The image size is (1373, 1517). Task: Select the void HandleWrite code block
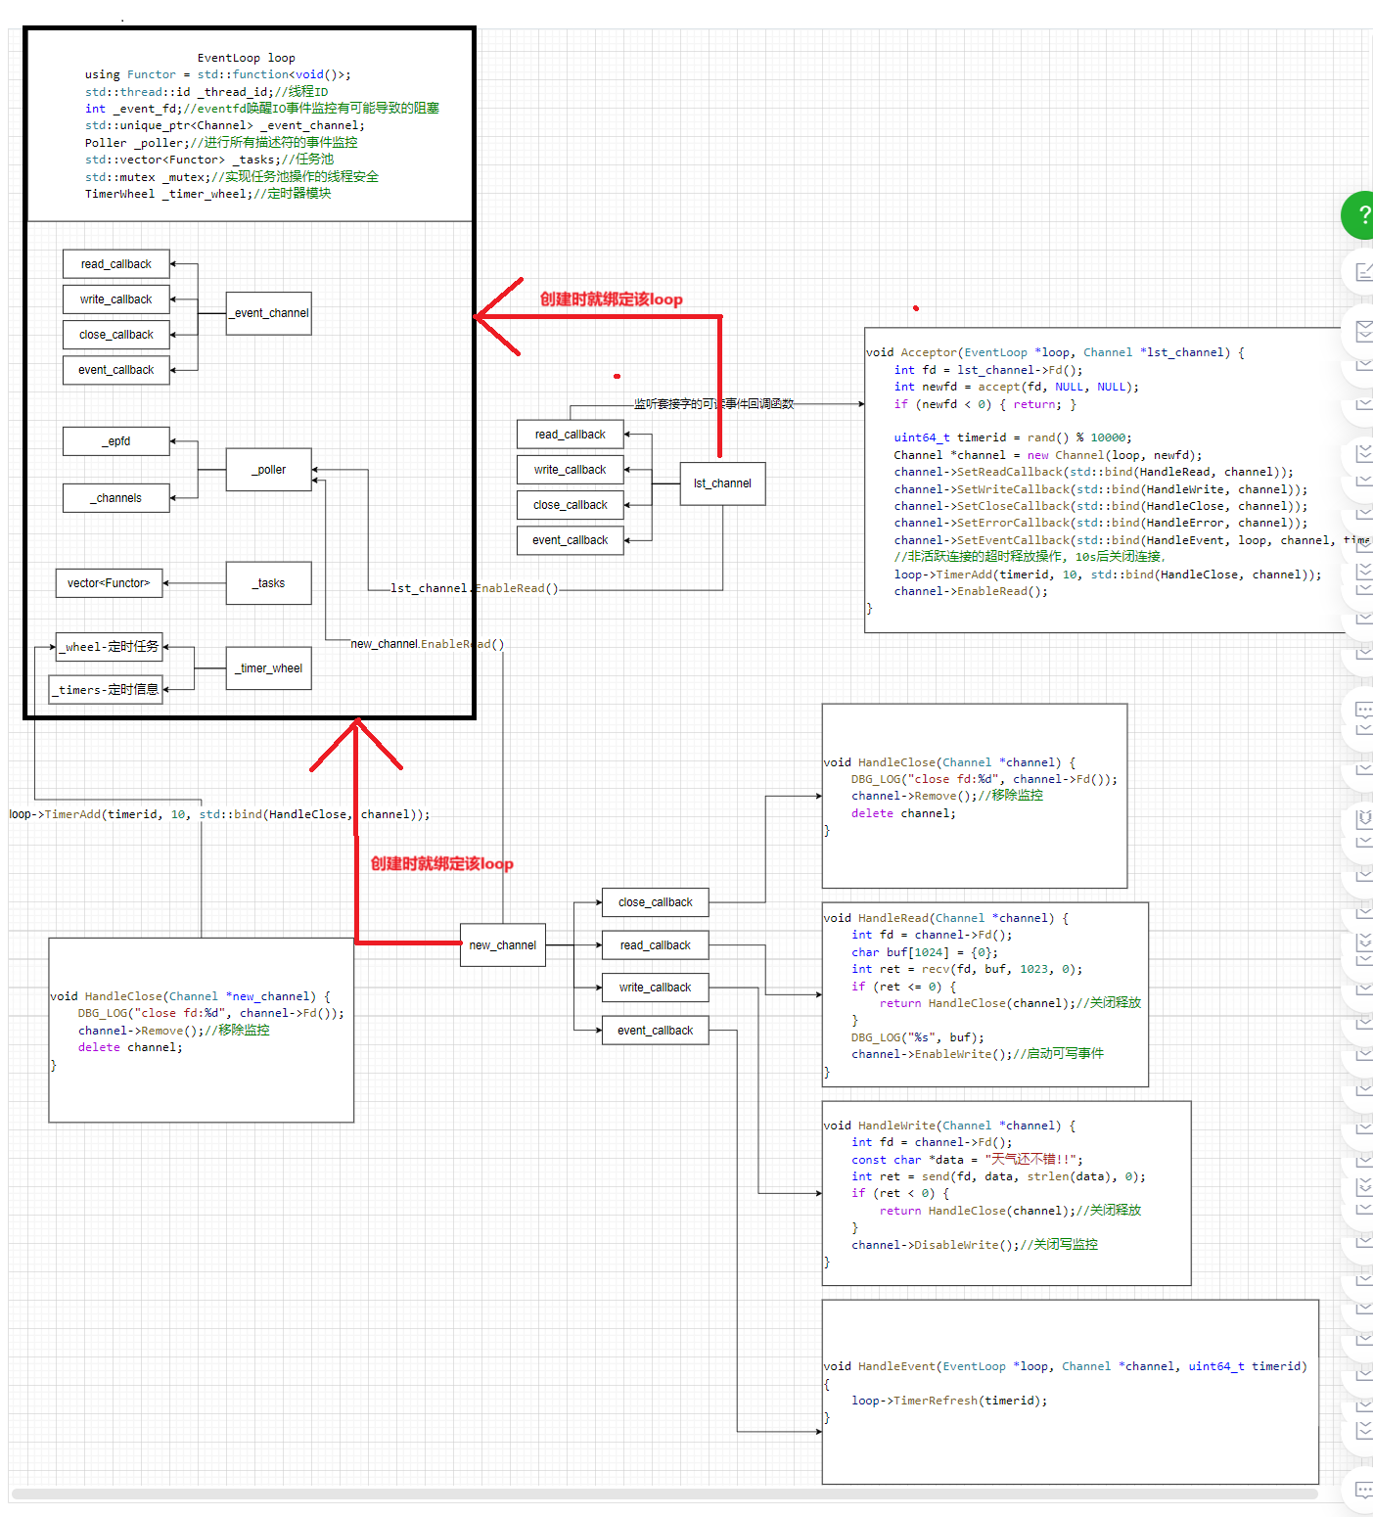tap(1007, 1193)
